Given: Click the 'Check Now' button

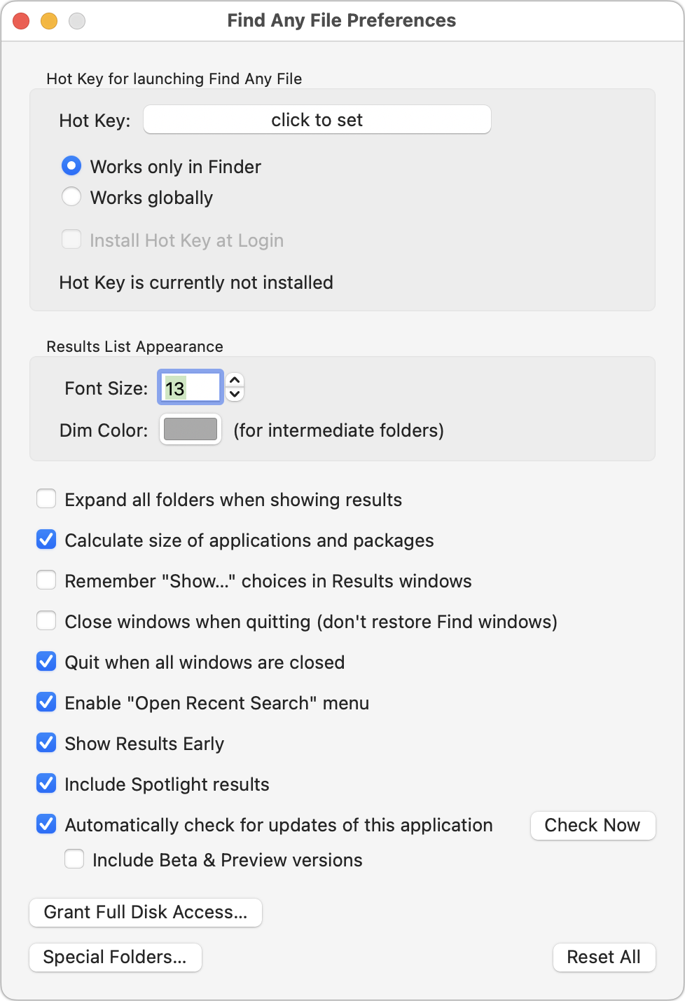Looking at the screenshot, I should tap(593, 825).
